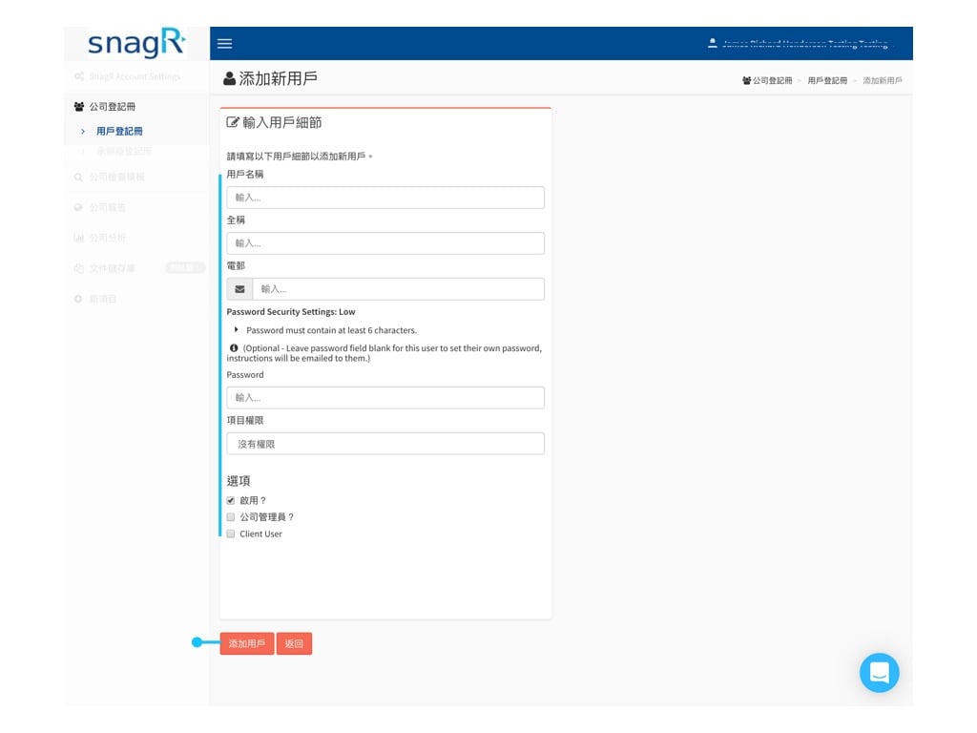Check the 公司管理員？ checkbox

point(231,516)
